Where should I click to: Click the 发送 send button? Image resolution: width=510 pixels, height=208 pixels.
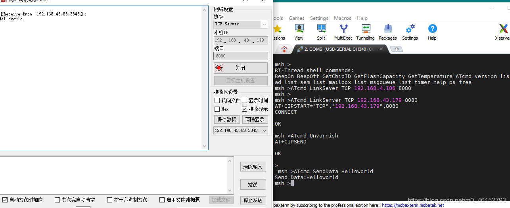253,185
